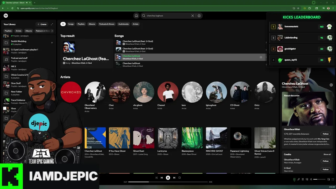
Task: Open CHVRCHES artist result
Action: 71,92
